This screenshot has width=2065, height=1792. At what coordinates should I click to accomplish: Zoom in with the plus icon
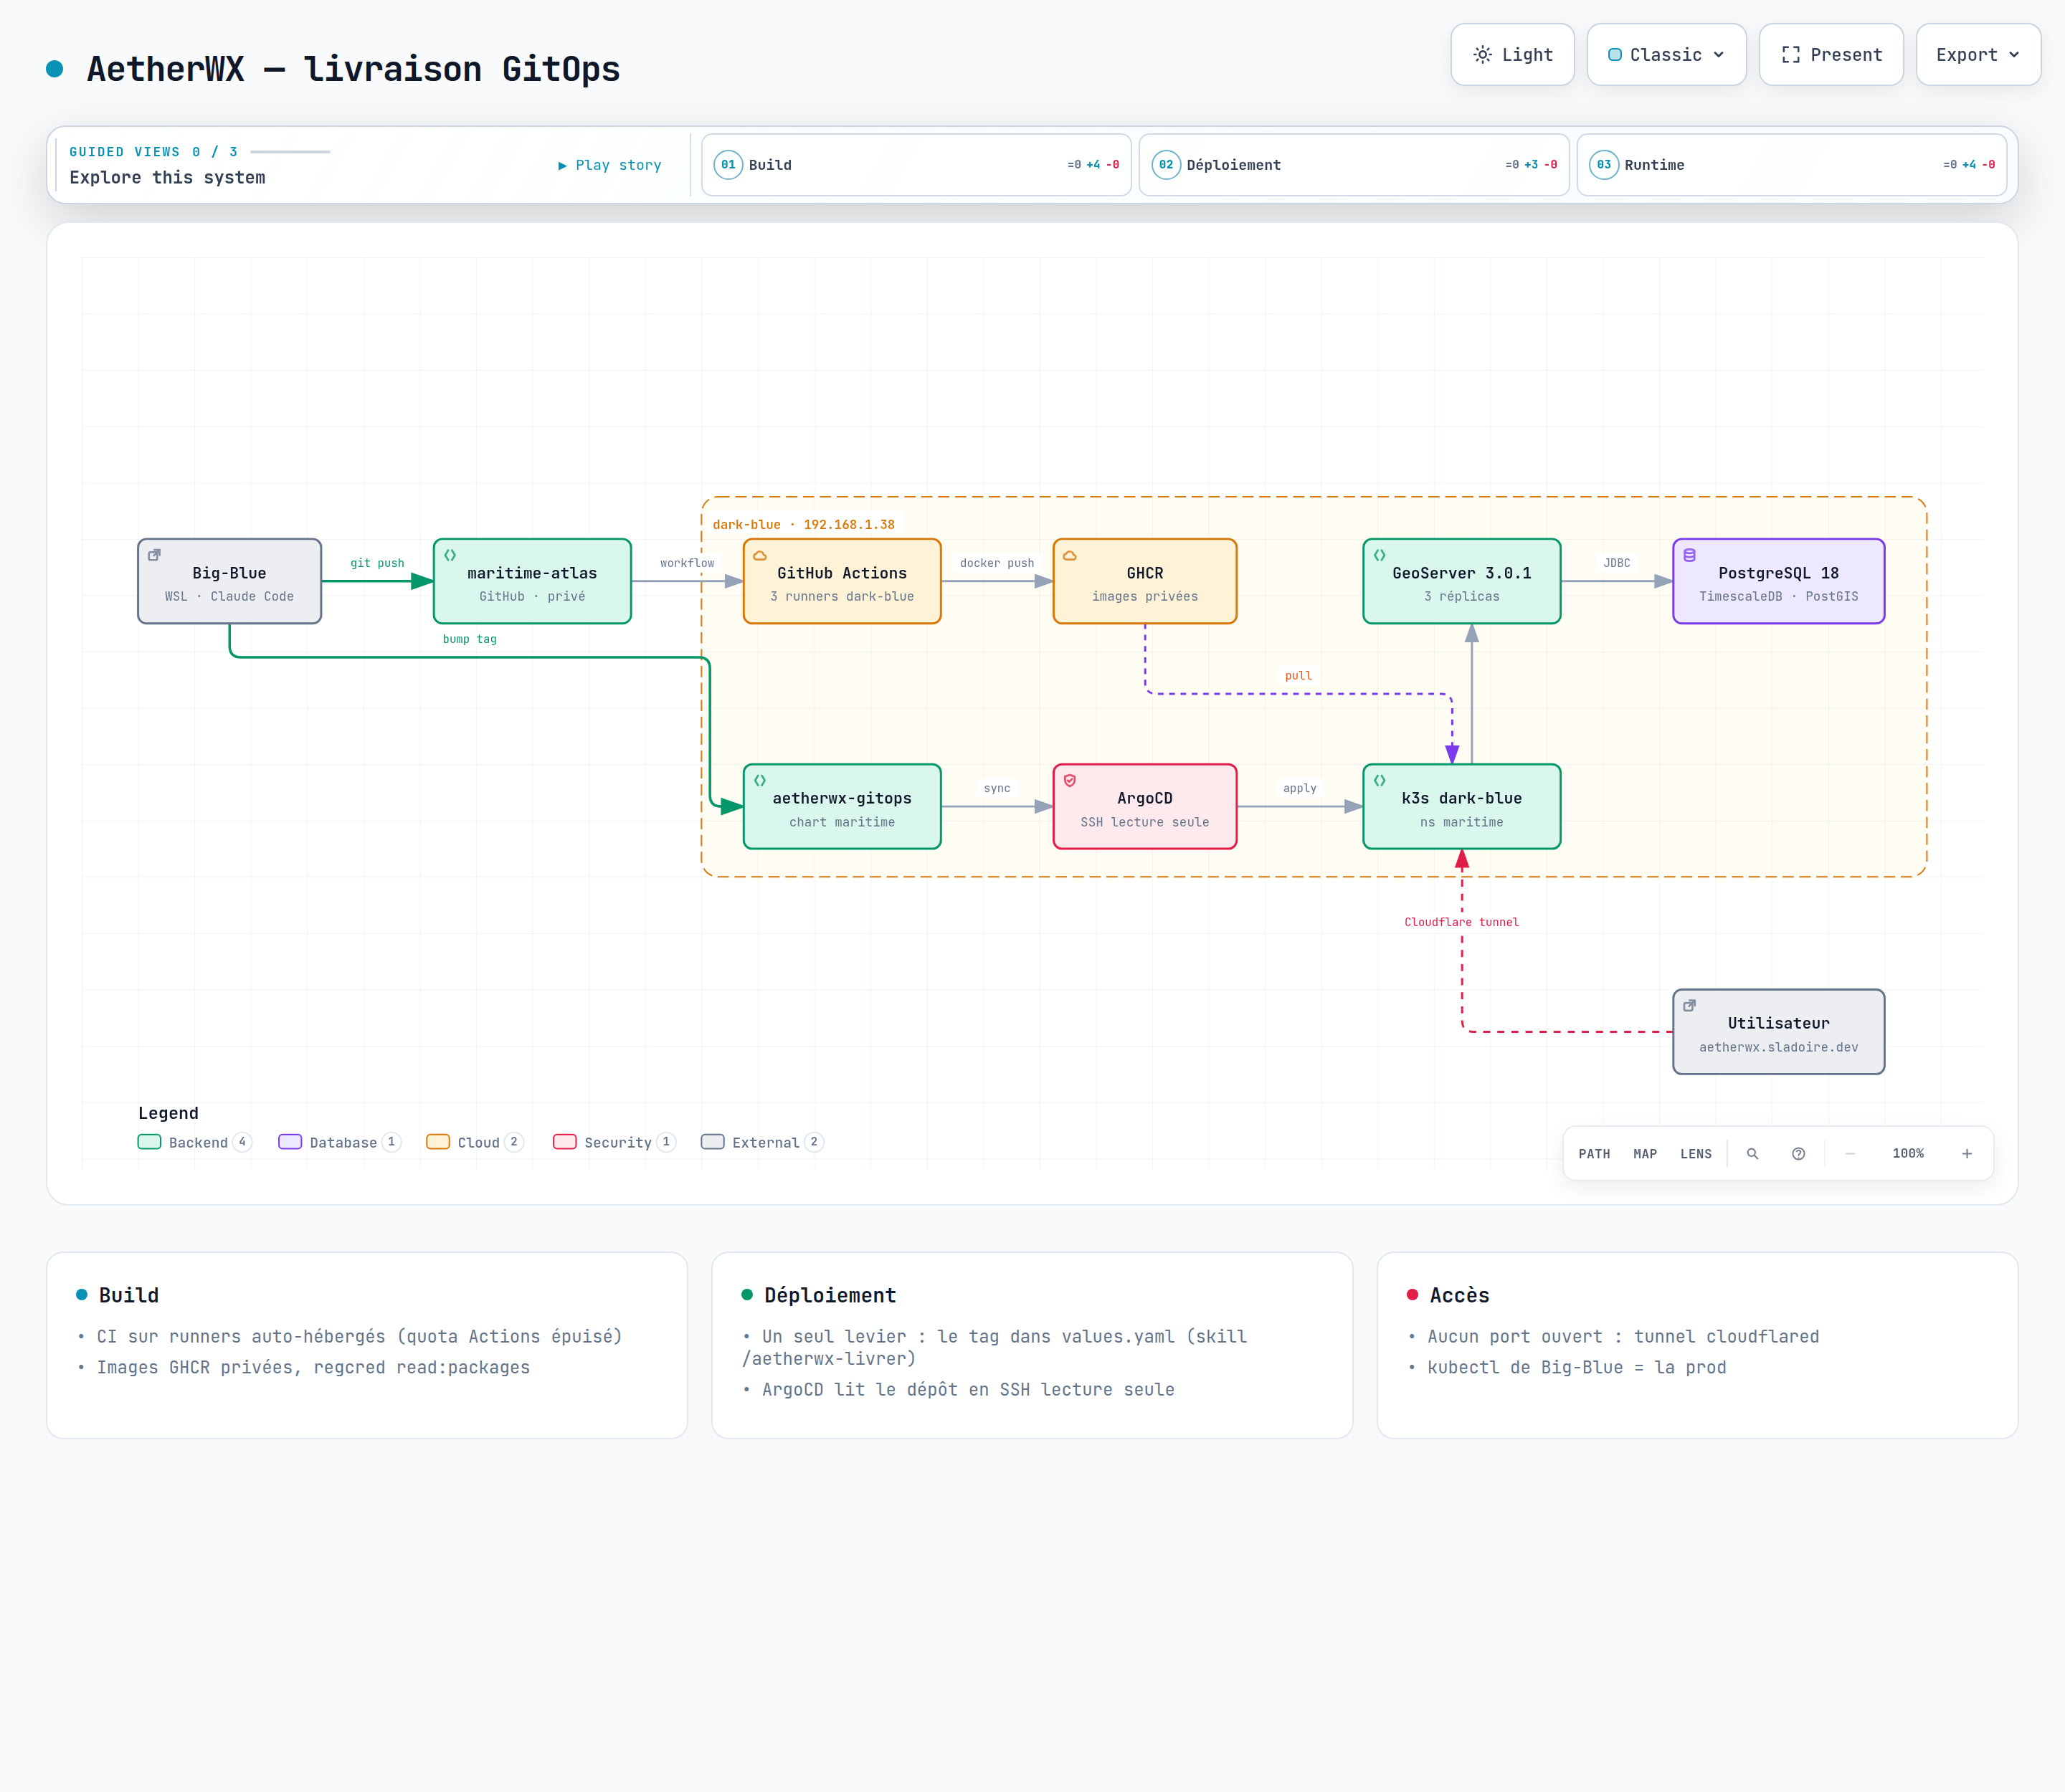pos(1966,1153)
